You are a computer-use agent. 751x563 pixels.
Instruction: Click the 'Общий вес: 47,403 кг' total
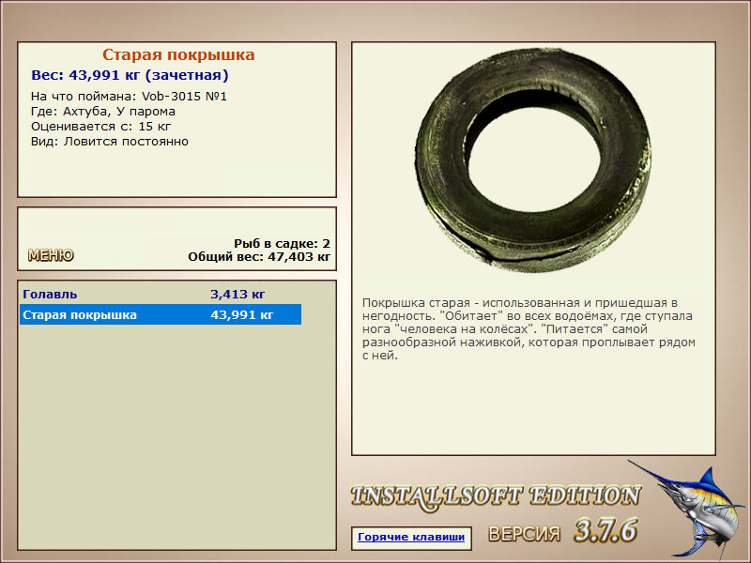tap(259, 257)
